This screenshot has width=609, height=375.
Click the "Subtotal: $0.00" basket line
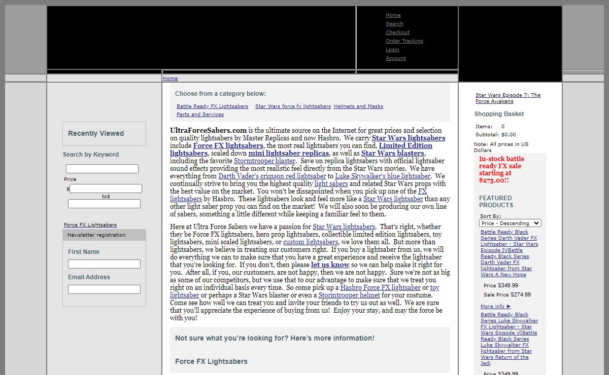click(495, 135)
